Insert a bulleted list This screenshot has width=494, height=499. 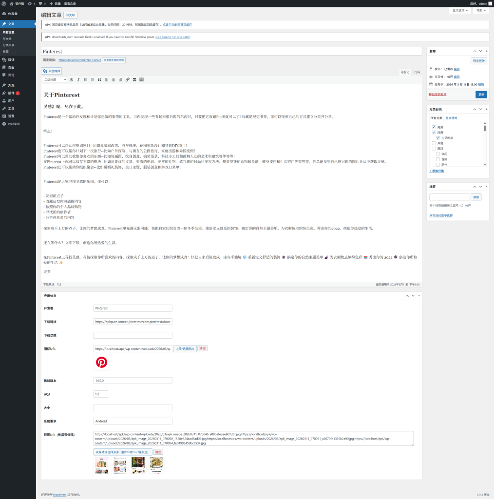pyautogui.click(x=85, y=79)
